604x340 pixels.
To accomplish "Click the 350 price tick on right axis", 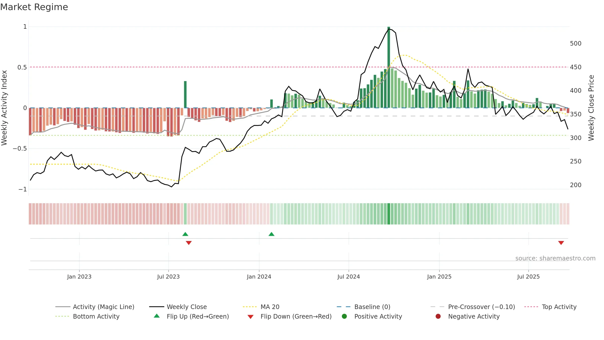I will click(x=576, y=114).
